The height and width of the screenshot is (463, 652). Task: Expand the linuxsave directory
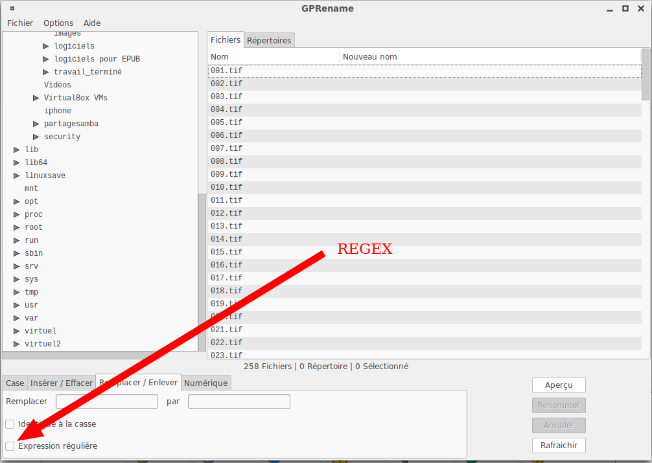tap(17, 175)
